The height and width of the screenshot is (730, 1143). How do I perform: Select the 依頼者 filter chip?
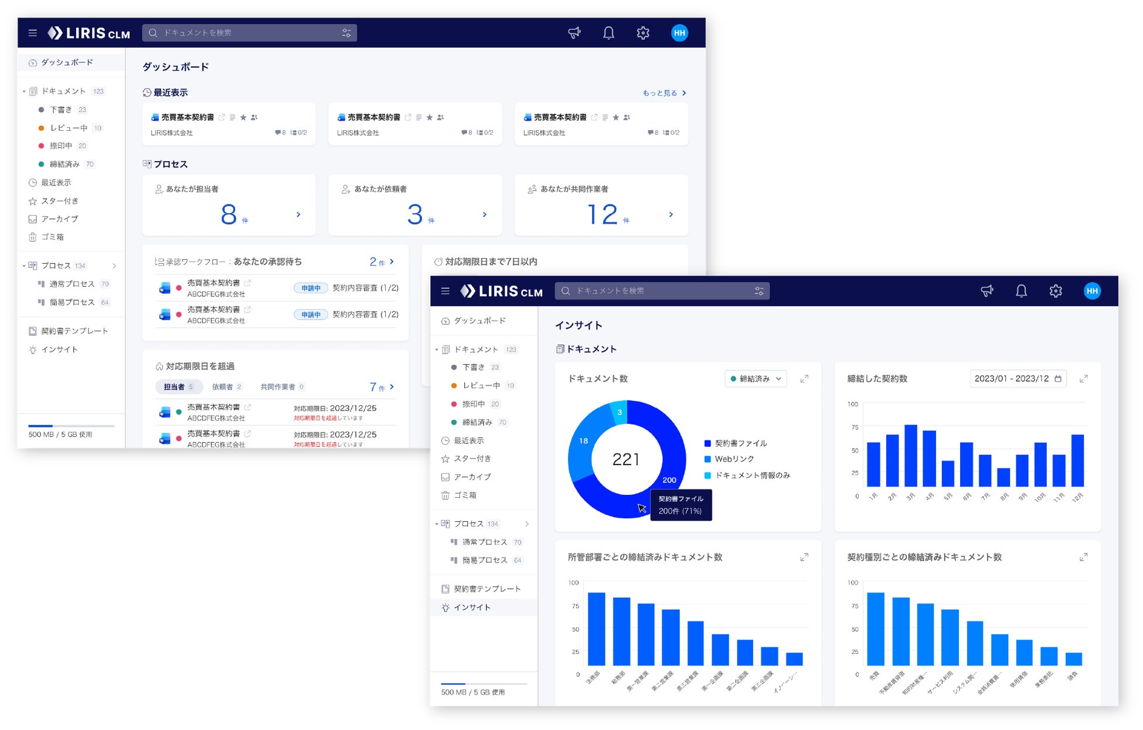click(226, 387)
